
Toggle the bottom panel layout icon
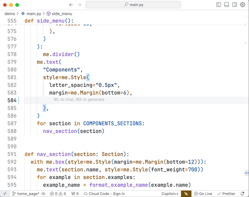pos(226,5)
